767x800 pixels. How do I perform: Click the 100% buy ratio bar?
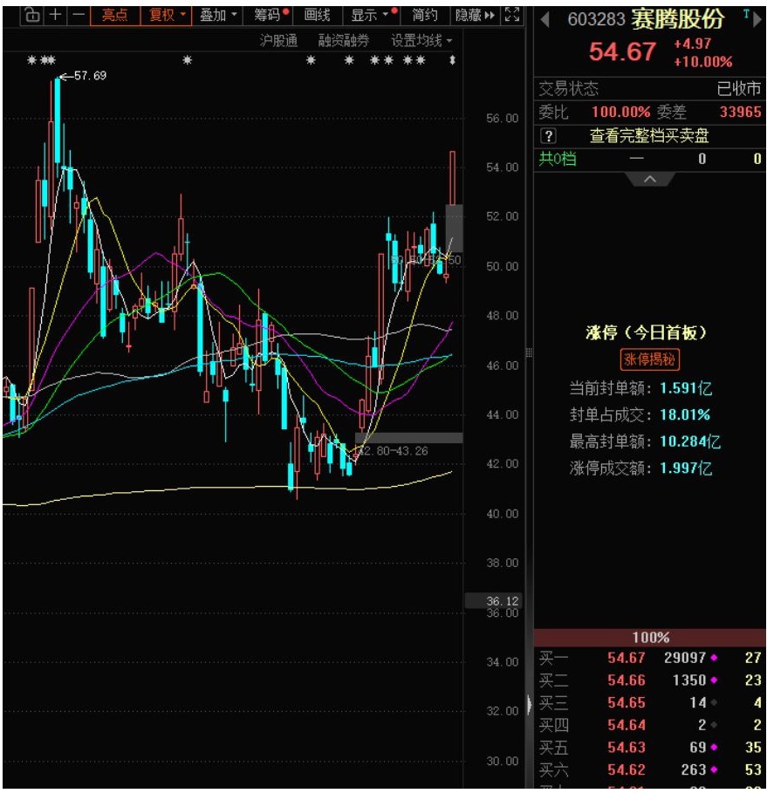point(649,637)
